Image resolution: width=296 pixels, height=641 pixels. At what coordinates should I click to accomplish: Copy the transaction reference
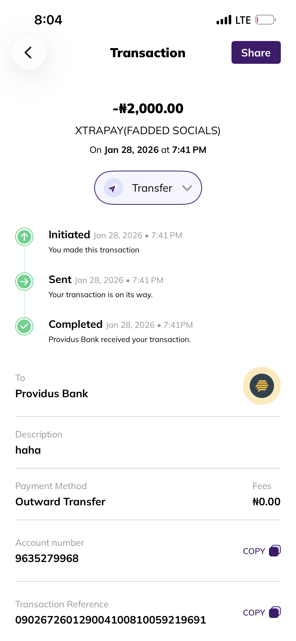[x=275, y=612]
